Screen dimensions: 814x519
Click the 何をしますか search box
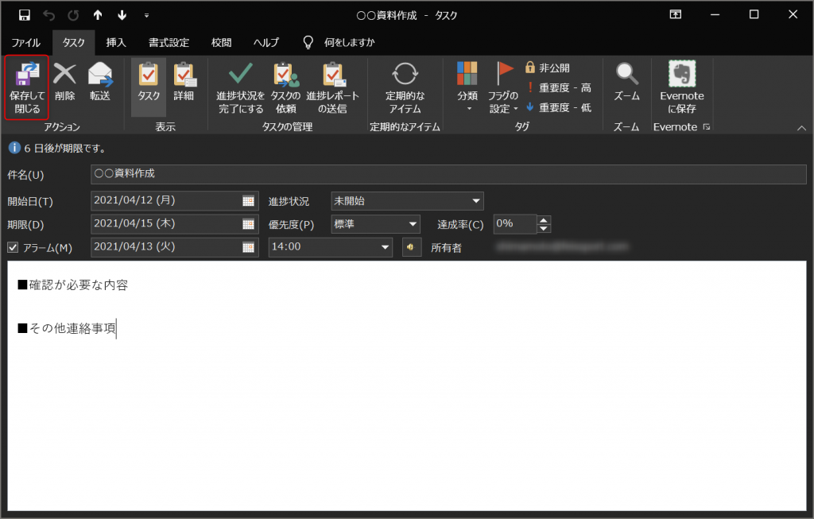coord(350,43)
